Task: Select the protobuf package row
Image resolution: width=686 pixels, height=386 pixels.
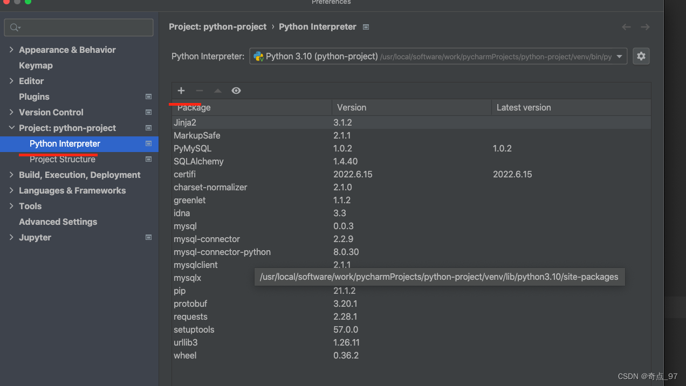Action: [x=411, y=304]
